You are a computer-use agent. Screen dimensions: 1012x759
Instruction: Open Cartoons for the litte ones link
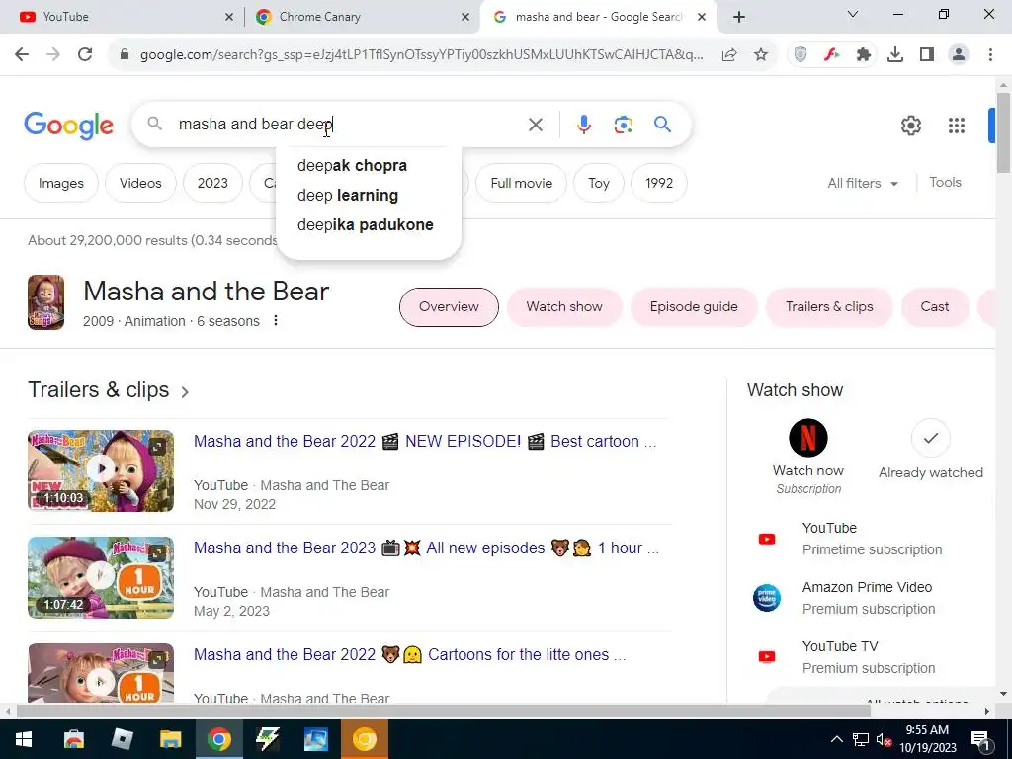pyautogui.click(x=410, y=654)
